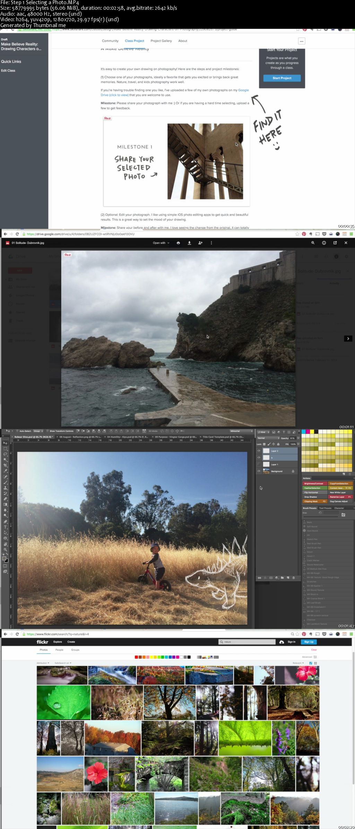Open About tab on Skillshare
This screenshot has width=355, height=829.
[183, 41]
